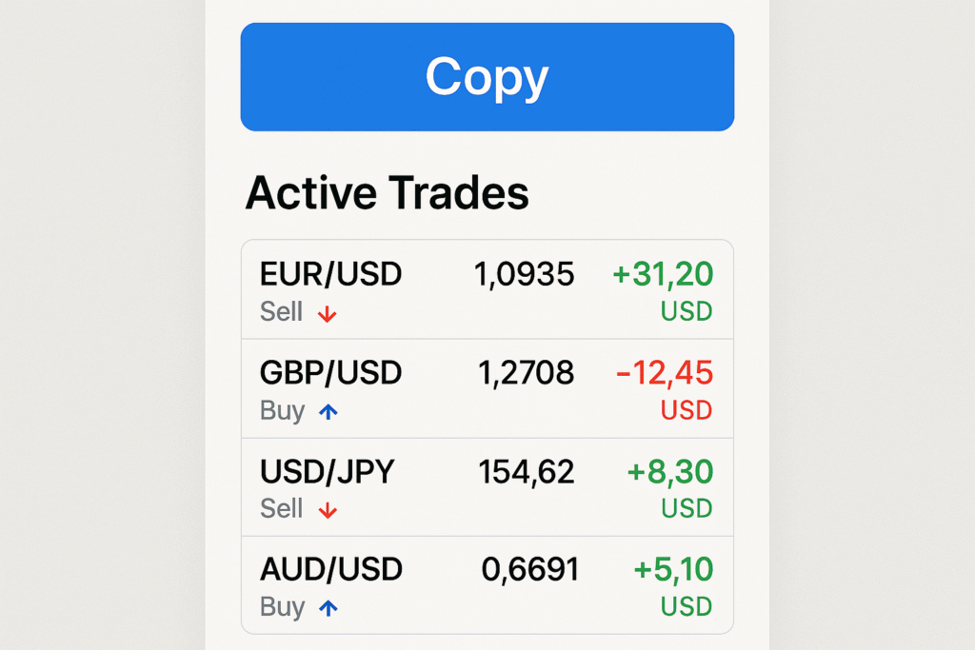Image resolution: width=975 pixels, height=650 pixels.
Task: Open the +8,30 profit on USD/JPY
Action: click(669, 472)
